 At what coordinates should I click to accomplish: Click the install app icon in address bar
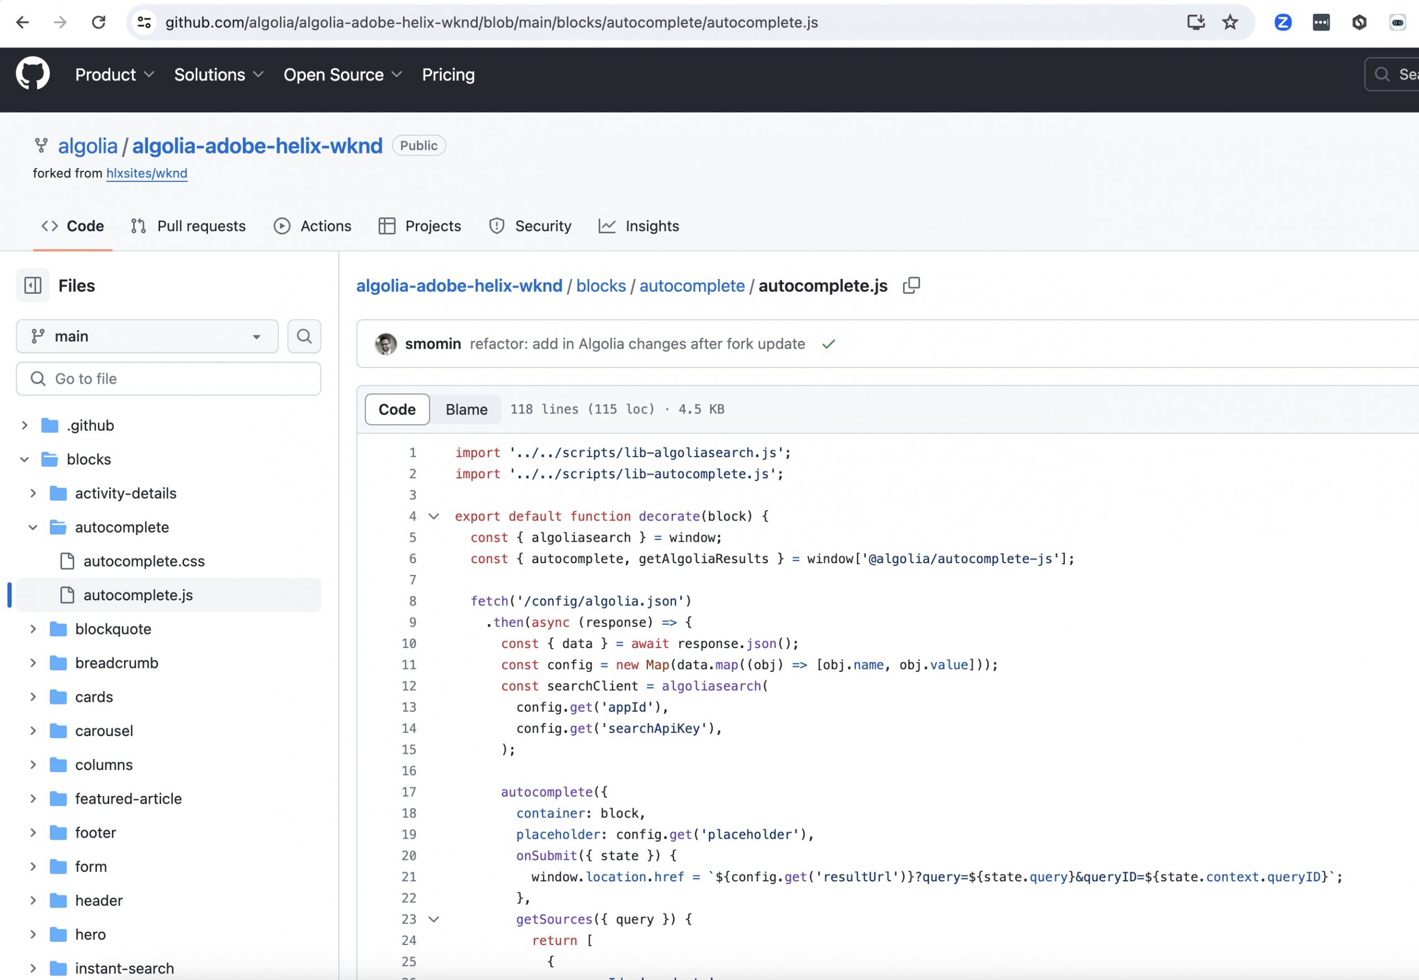click(1196, 23)
